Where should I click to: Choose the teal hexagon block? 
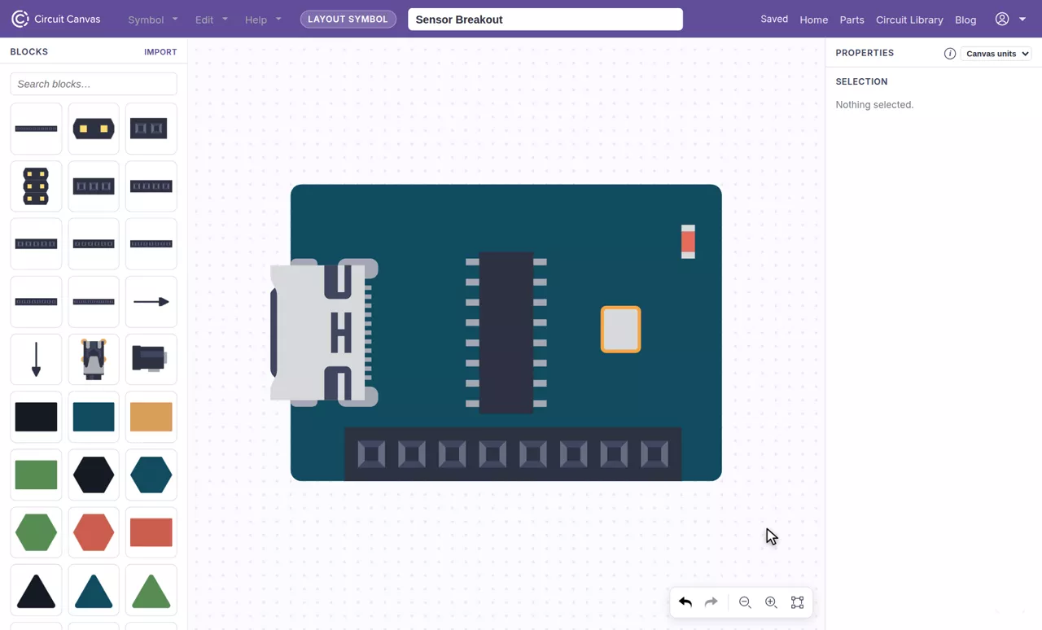151,475
